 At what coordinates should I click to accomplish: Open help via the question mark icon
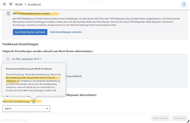(x=184, y=4)
